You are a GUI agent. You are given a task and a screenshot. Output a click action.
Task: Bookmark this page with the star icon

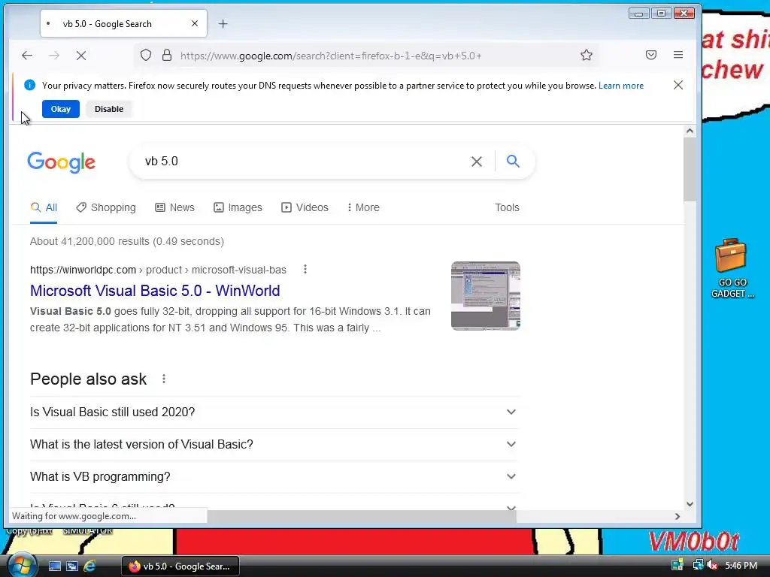[x=587, y=55]
